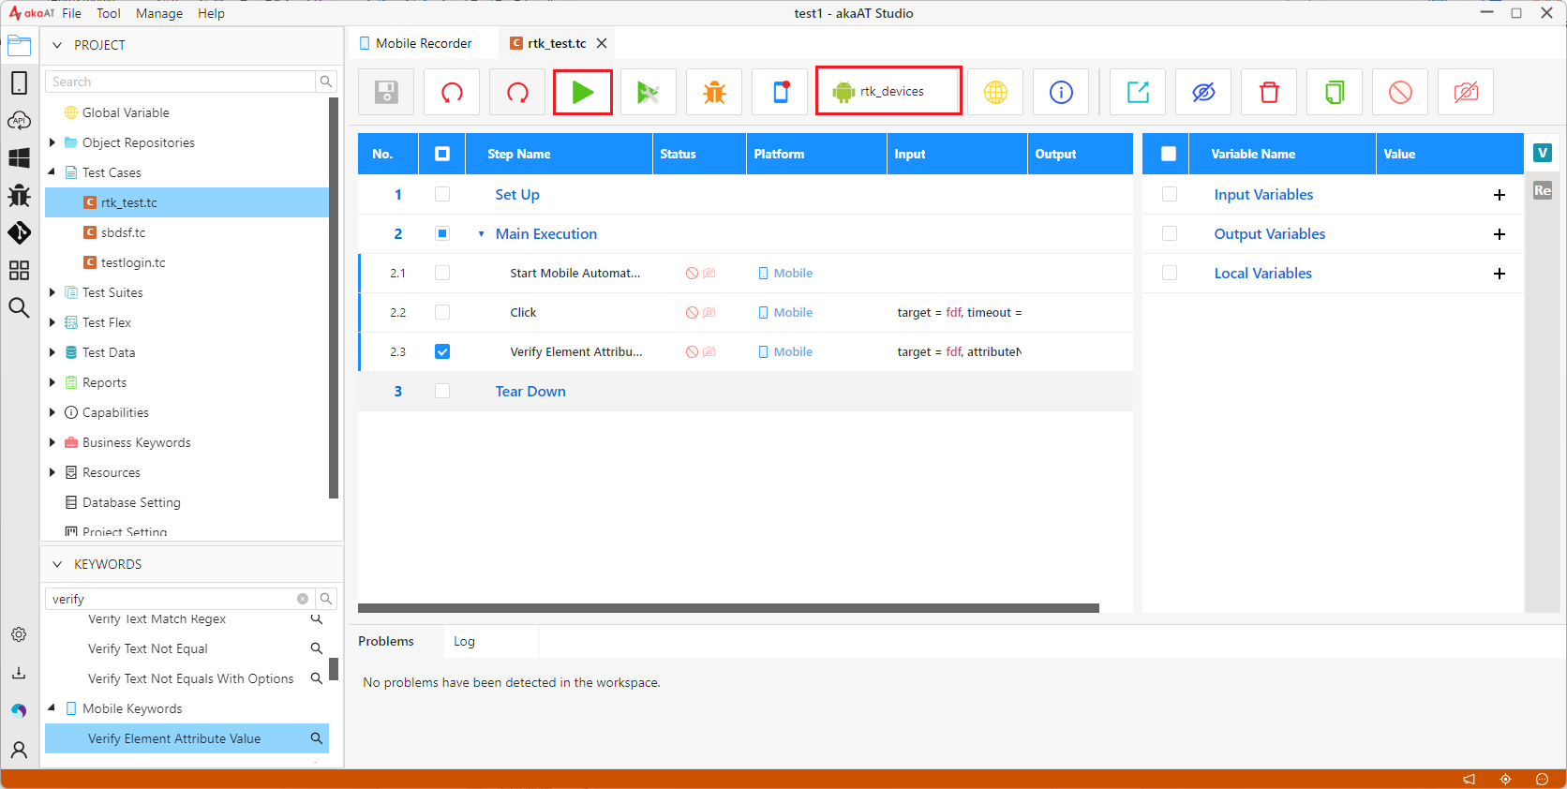This screenshot has height=789, width=1567.
Task: Click the mobile record device icon
Action: click(x=780, y=92)
